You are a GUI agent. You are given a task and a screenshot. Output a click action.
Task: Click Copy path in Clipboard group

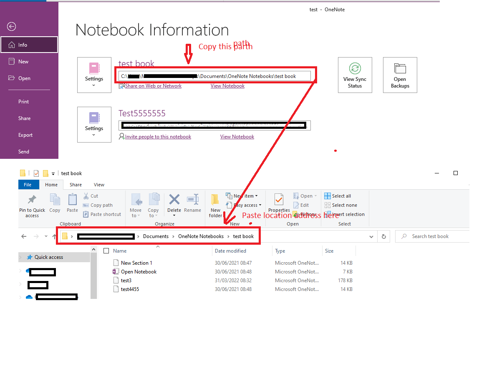pos(98,205)
